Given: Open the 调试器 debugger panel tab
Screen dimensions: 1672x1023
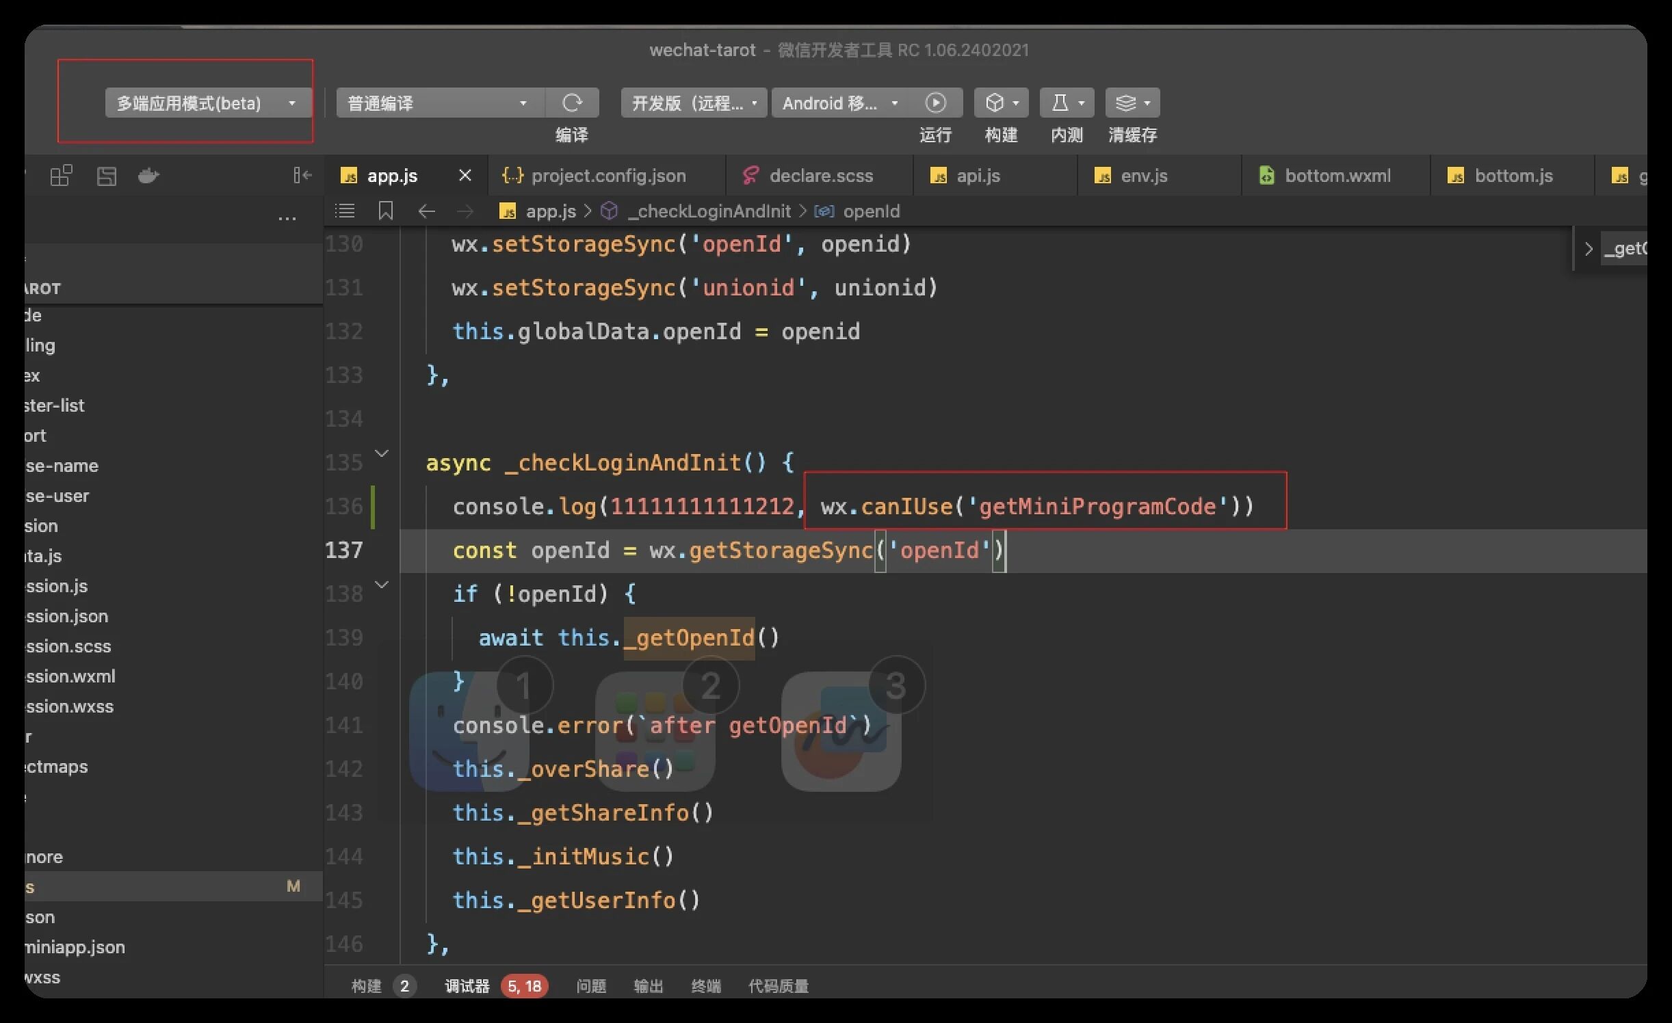Looking at the screenshot, I should pos(467,986).
